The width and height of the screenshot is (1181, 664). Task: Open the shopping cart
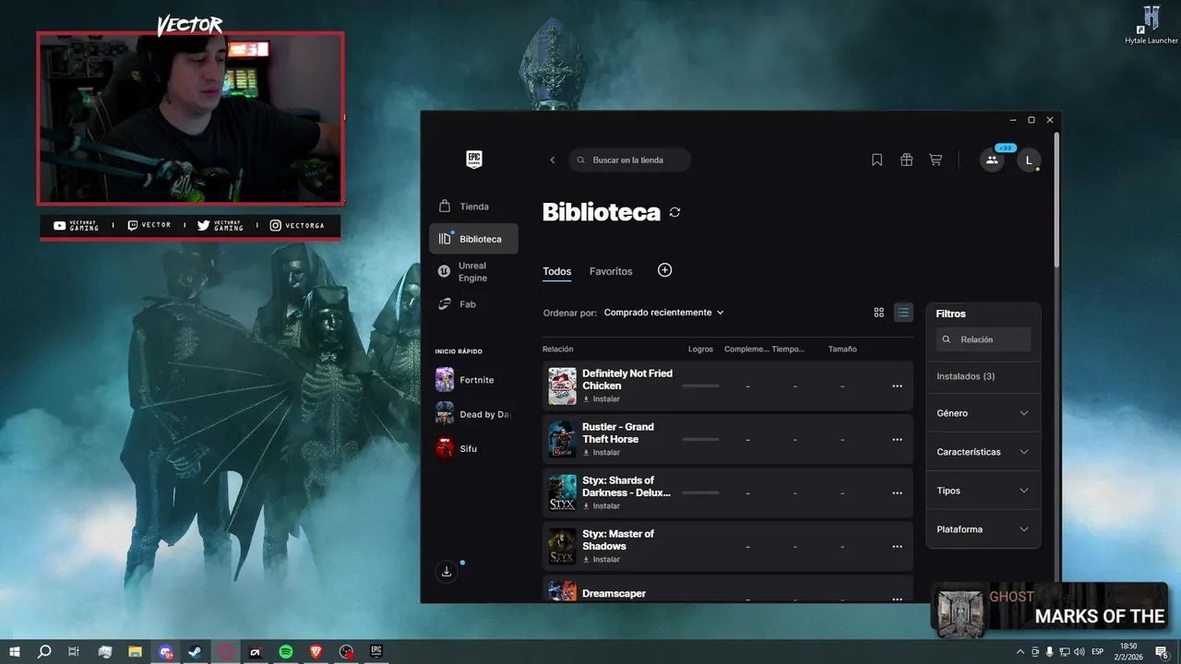pos(936,160)
